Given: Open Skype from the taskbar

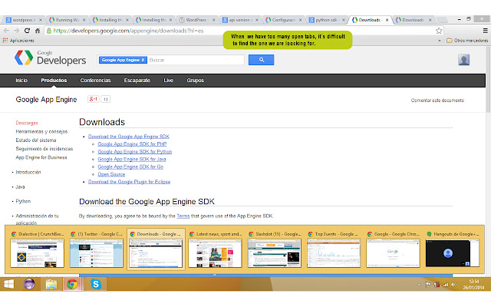Looking at the screenshot, I should click(x=95, y=284).
